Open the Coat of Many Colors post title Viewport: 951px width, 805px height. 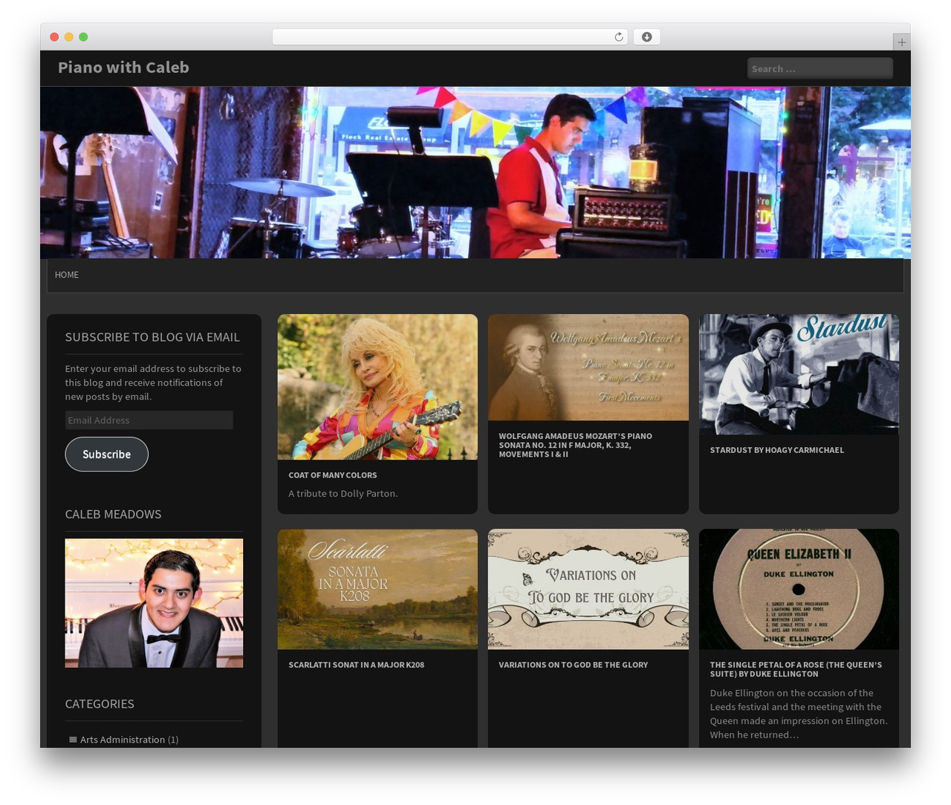[332, 475]
